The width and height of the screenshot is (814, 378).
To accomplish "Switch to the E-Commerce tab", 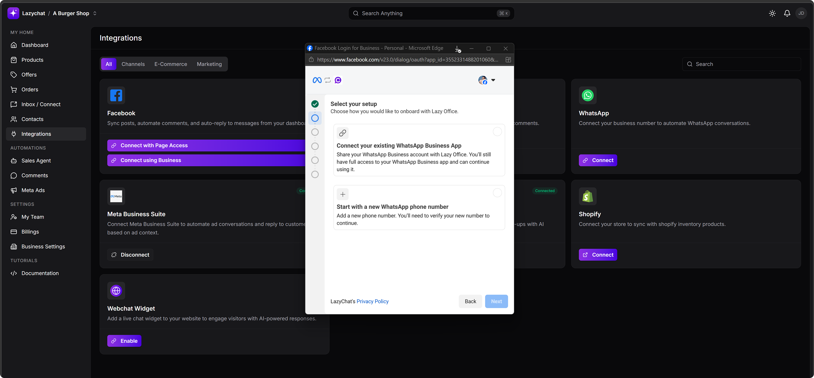I will pos(171,64).
